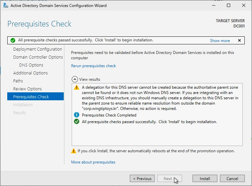252x186 pixels.
Task: Select the Paths step
Action: (x=18, y=81)
